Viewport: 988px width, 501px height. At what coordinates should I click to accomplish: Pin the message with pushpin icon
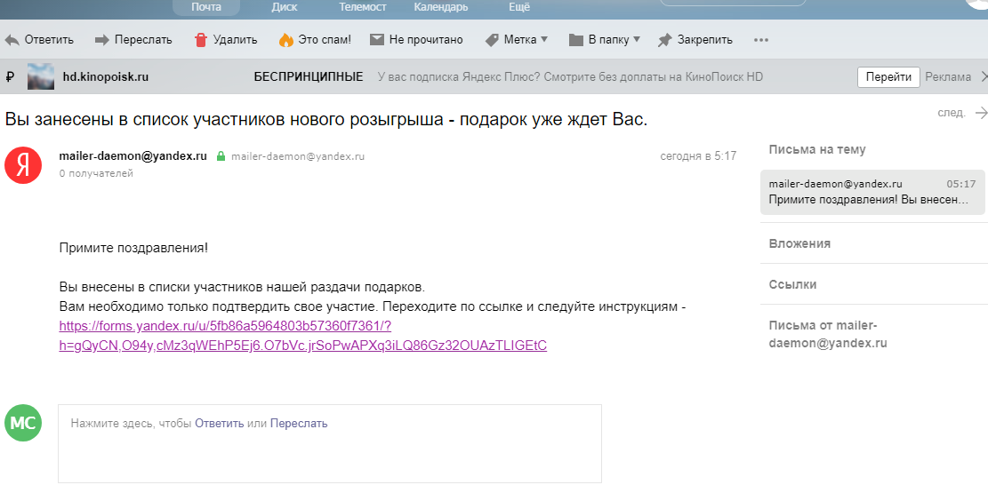664,40
